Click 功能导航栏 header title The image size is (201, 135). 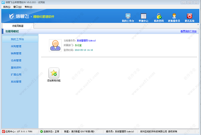(12, 31)
